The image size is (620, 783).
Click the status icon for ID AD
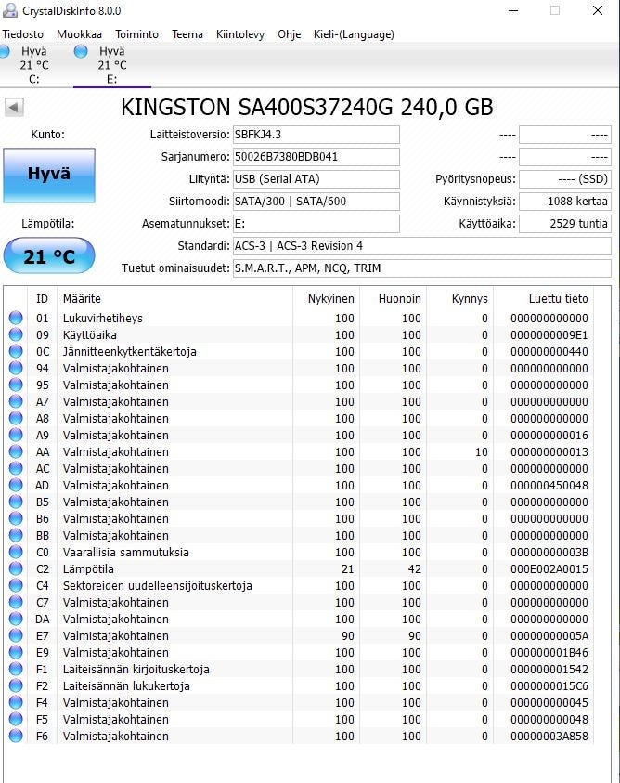(16, 485)
